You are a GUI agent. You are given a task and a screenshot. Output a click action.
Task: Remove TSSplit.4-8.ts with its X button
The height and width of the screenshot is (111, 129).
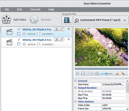coord(69,39)
